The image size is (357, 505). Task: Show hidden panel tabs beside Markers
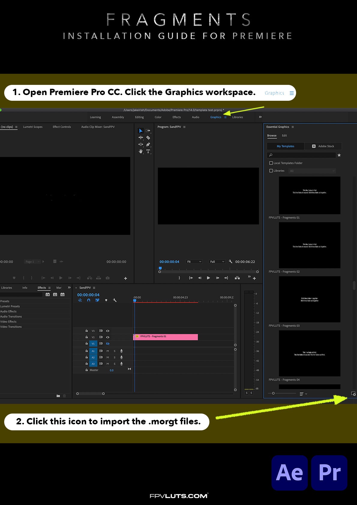pyautogui.click(x=69, y=288)
